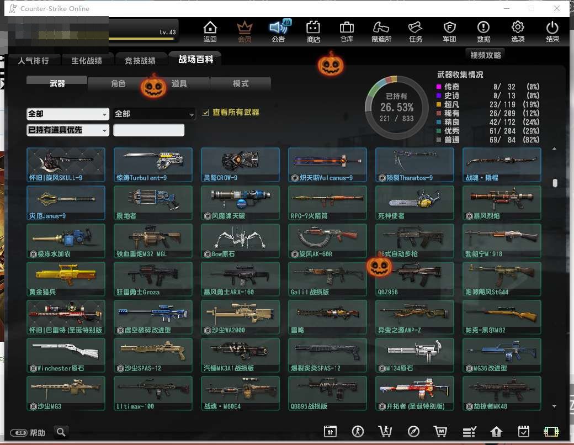
Task: Open the 任务 missions icon
Action: [x=416, y=31]
